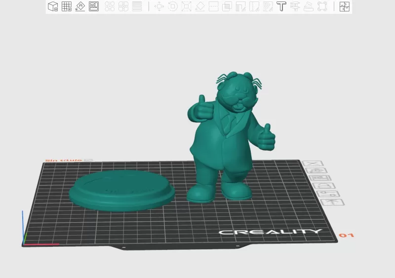Click the Auto orient toolbar icon
The height and width of the screenshot is (278, 395).
click(80, 6)
